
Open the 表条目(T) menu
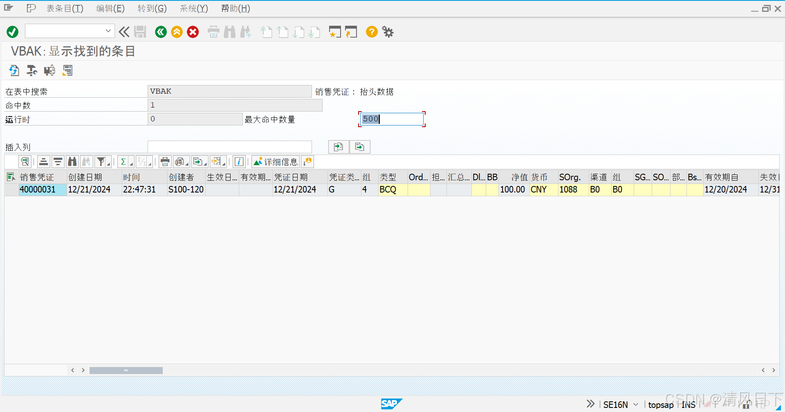(64, 8)
